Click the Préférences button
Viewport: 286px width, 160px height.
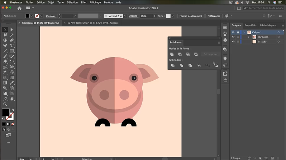pos(214,16)
